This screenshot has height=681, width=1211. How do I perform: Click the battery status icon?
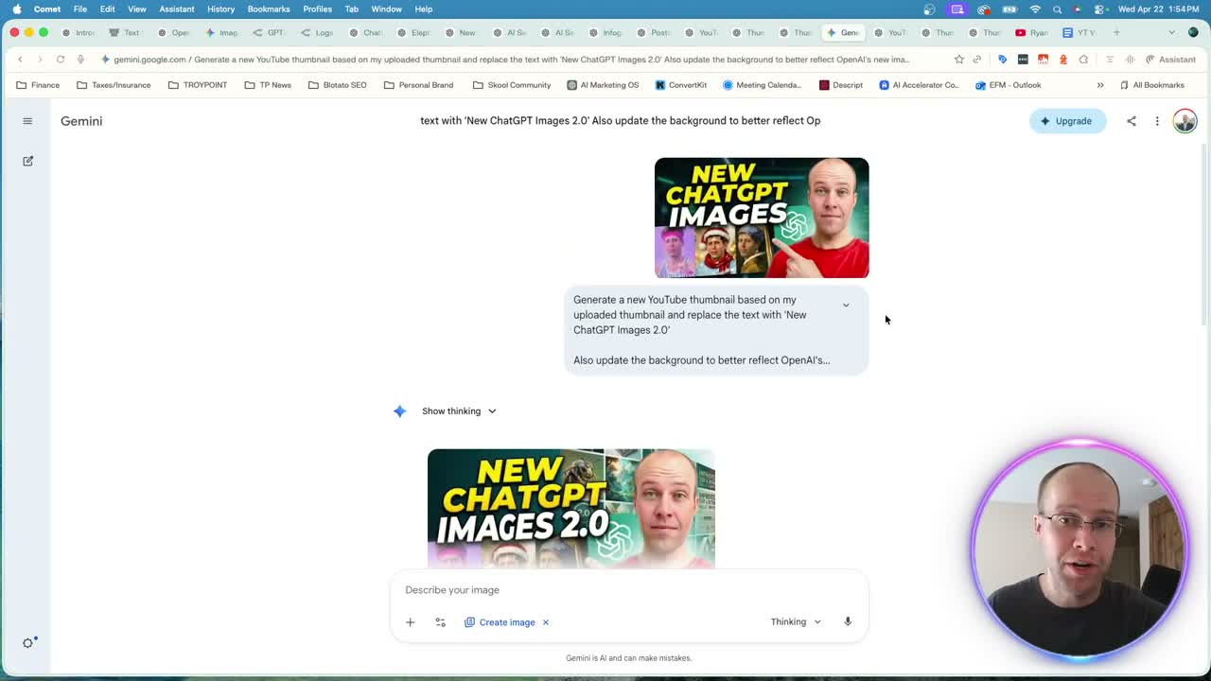[1009, 9]
